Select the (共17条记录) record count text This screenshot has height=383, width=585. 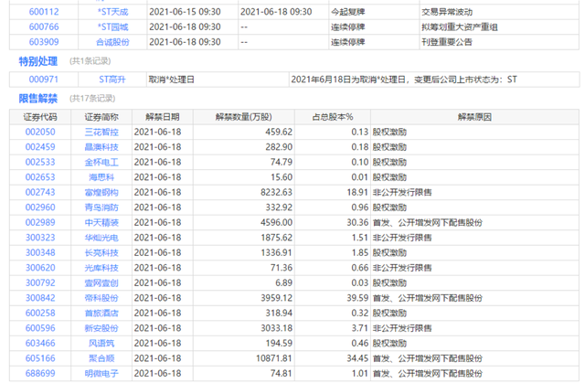92,99
